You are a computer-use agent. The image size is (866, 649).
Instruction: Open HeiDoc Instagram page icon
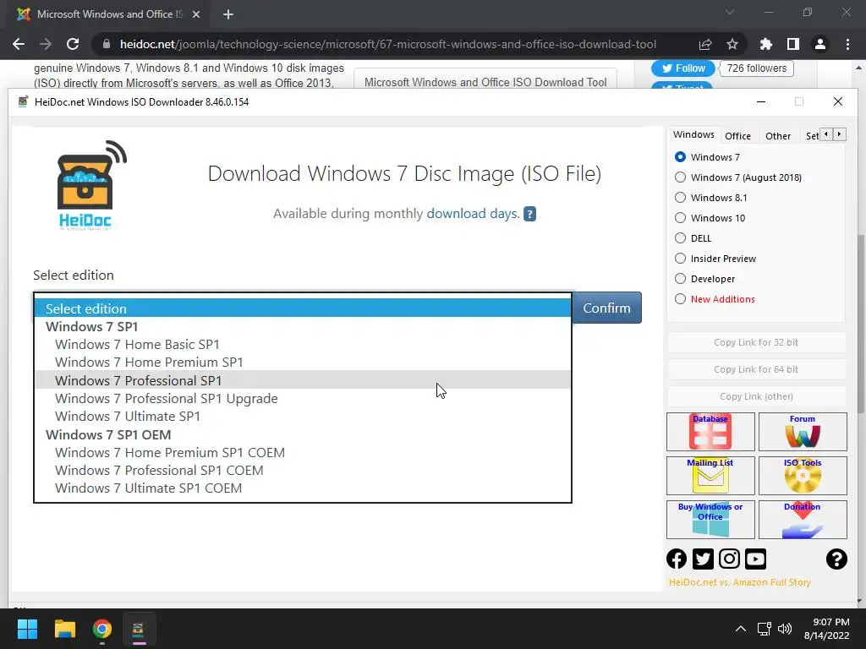729,559
